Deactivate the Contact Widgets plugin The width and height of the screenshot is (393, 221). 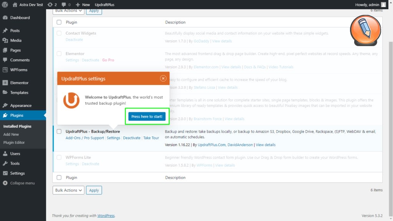[x=74, y=40]
